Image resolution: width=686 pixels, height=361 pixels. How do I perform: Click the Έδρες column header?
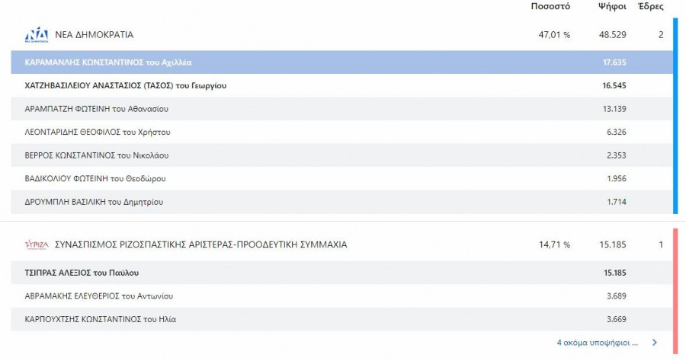652,7
